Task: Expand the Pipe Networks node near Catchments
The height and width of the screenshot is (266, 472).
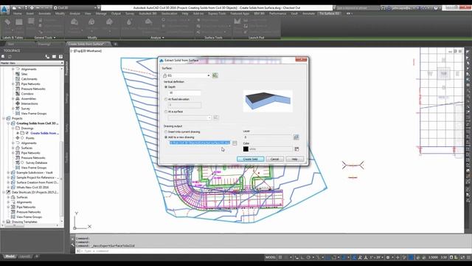Action: click(13, 83)
